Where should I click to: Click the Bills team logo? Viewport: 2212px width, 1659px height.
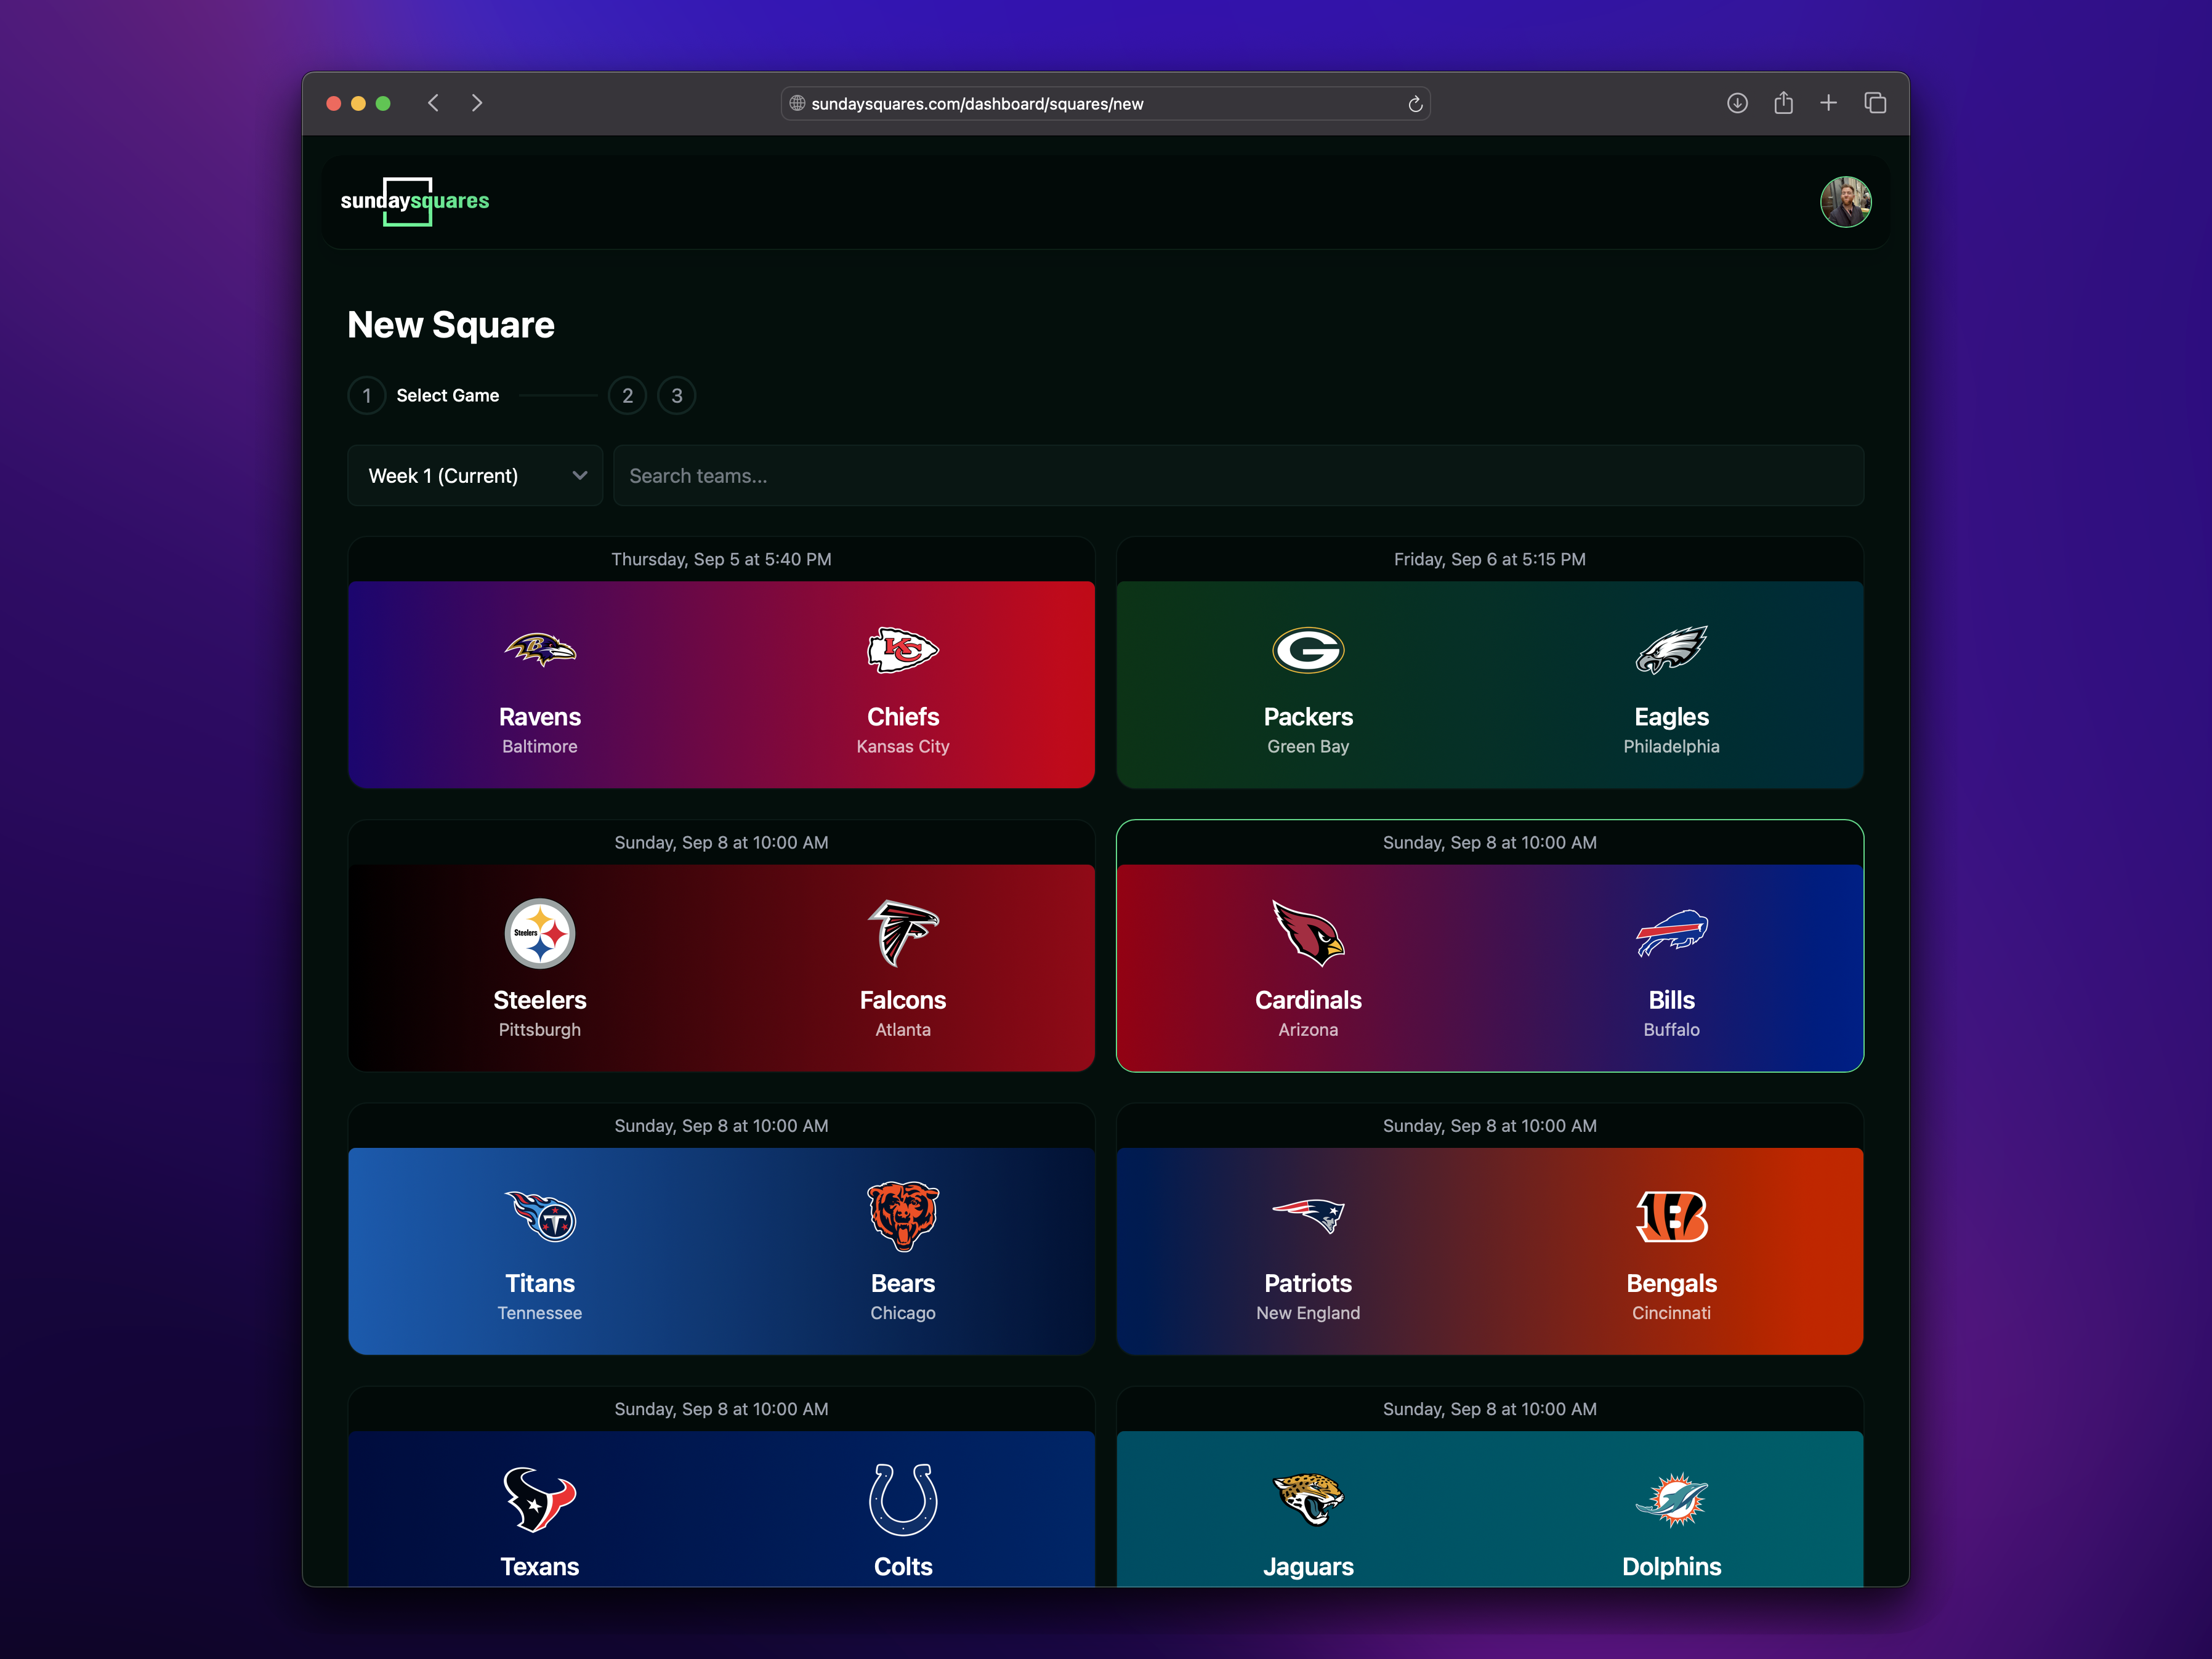(1671, 933)
